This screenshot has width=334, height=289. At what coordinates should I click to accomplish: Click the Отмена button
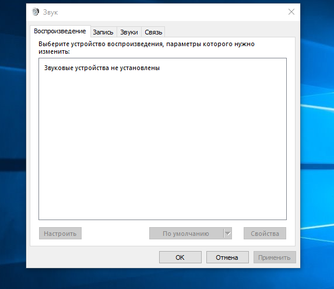(x=227, y=257)
